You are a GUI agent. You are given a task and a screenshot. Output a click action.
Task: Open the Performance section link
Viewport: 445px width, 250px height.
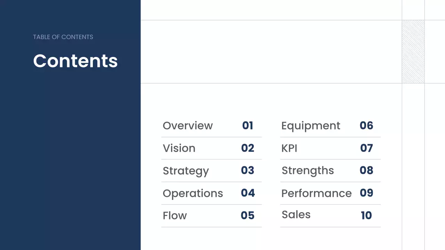click(316, 193)
